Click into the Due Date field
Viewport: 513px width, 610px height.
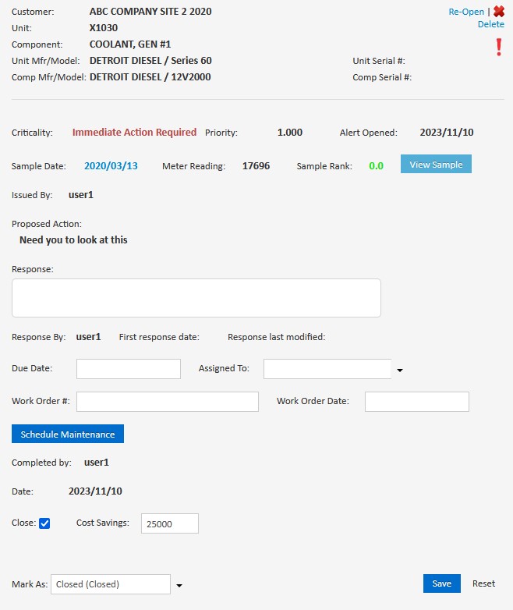tap(129, 369)
